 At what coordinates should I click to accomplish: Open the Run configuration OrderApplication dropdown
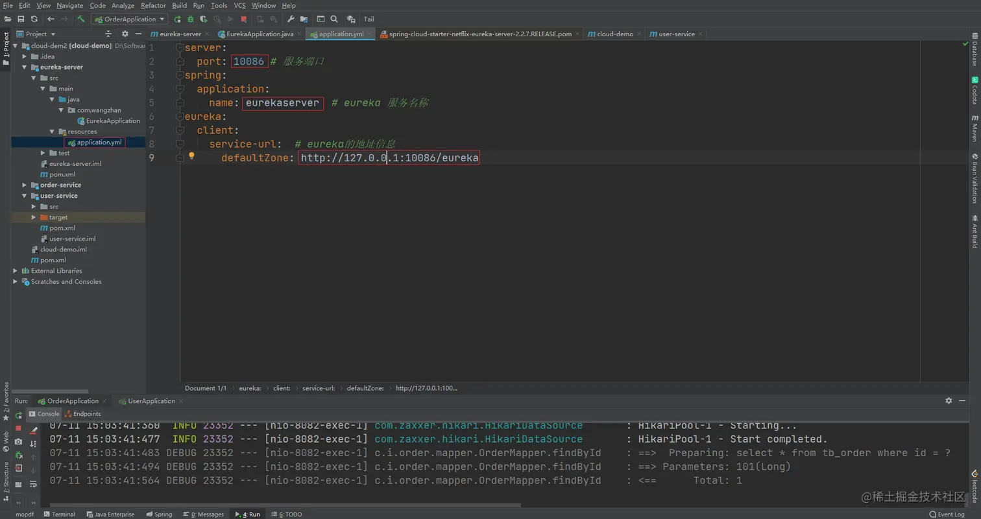pyautogui.click(x=130, y=19)
